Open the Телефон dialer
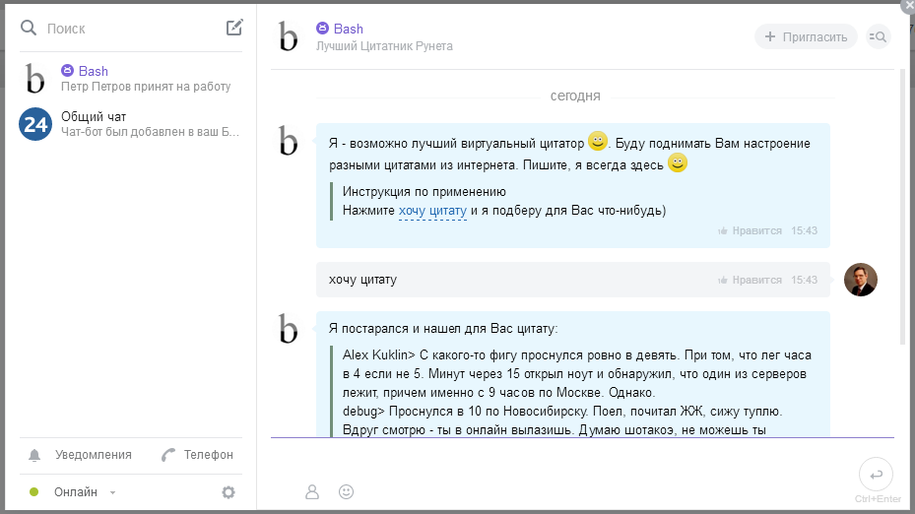This screenshot has width=915, height=514. click(x=198, y=455)
